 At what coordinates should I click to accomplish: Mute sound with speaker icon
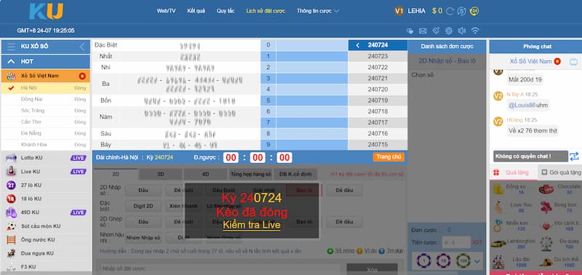pyautogui.click(x=462, y=31)
